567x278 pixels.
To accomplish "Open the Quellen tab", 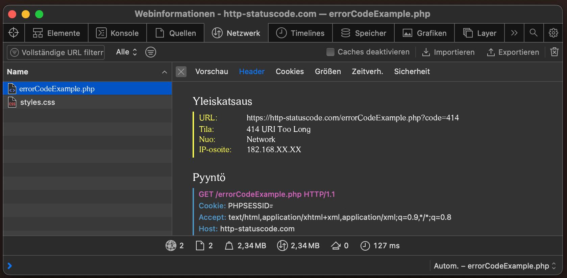I will pyautogui.click(x=176, y=33).
